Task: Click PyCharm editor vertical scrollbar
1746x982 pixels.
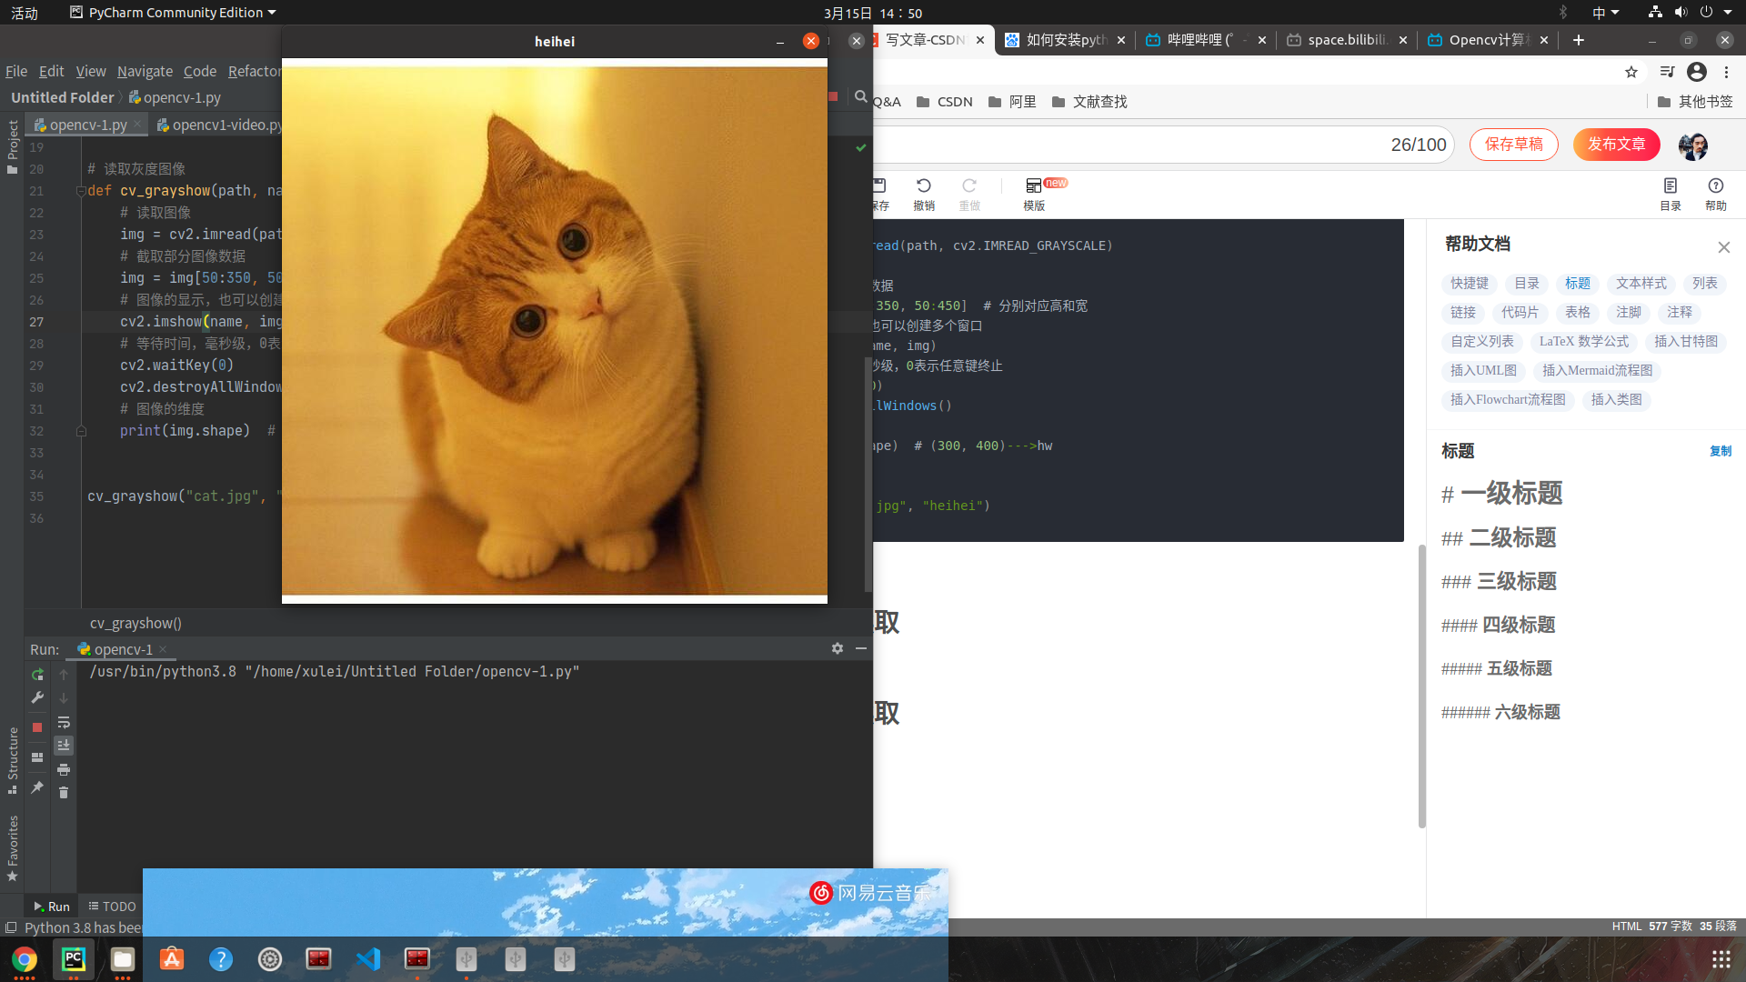Action: pyautogui.click(x=868, y=473)
